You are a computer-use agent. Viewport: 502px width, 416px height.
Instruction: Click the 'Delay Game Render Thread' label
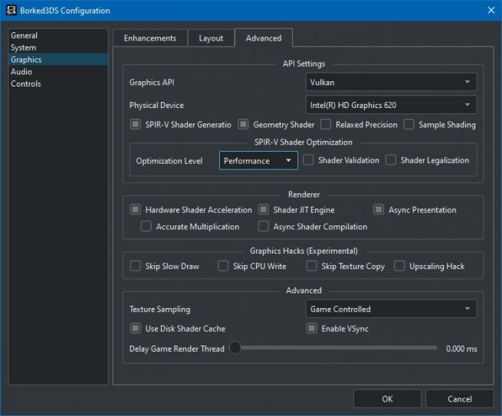[x=177, y=349]
